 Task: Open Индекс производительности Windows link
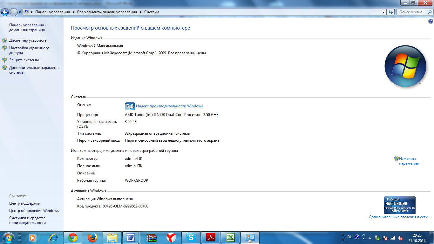click(169, 106)
